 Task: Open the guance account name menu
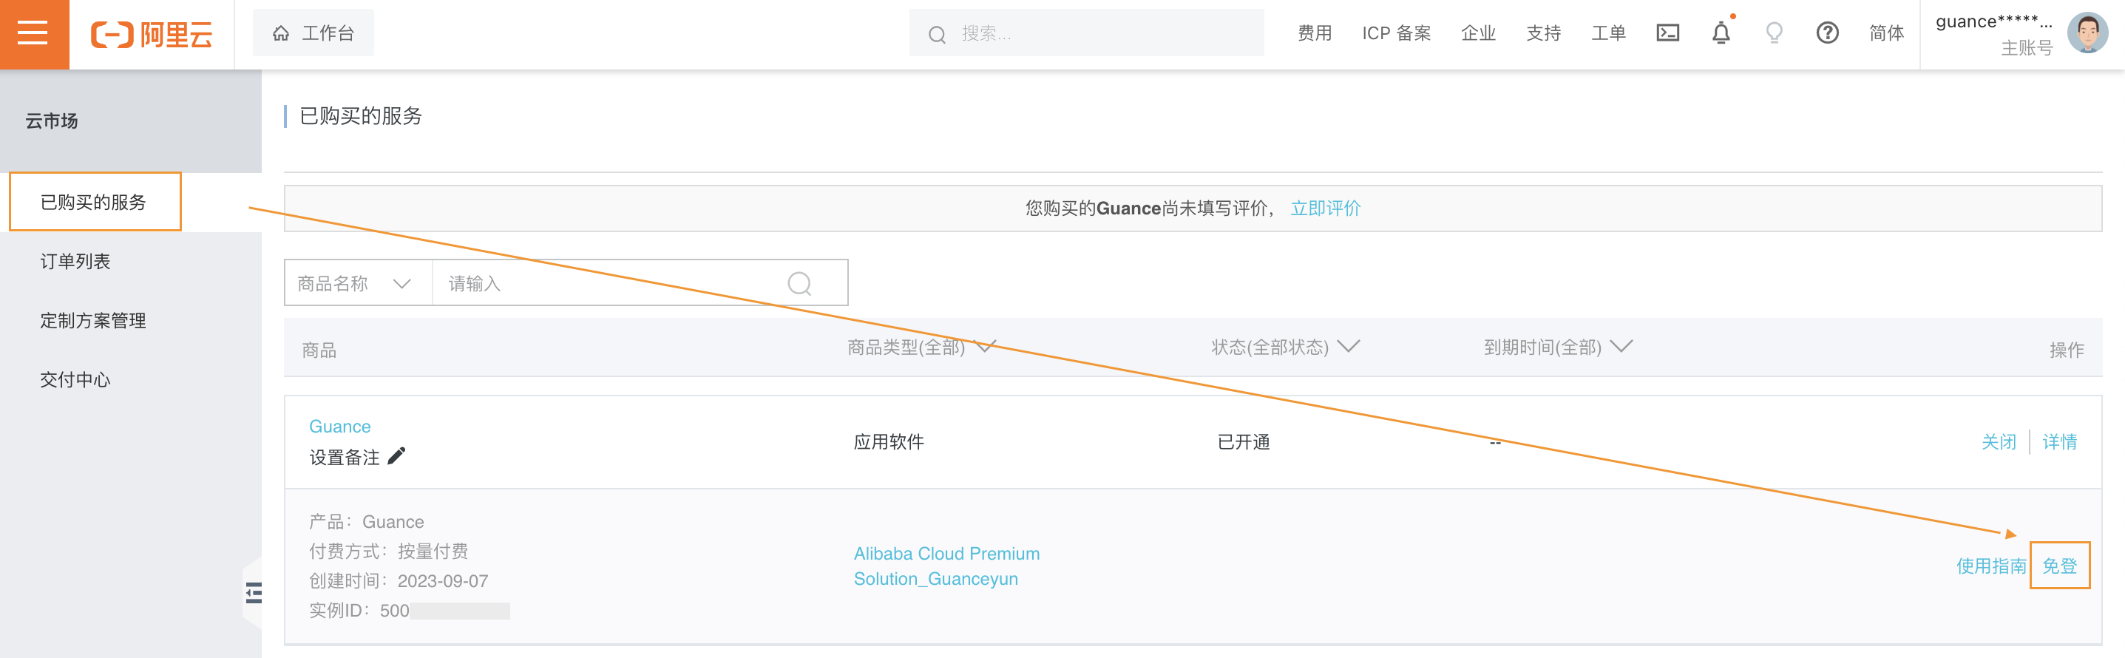(1993, 22)
